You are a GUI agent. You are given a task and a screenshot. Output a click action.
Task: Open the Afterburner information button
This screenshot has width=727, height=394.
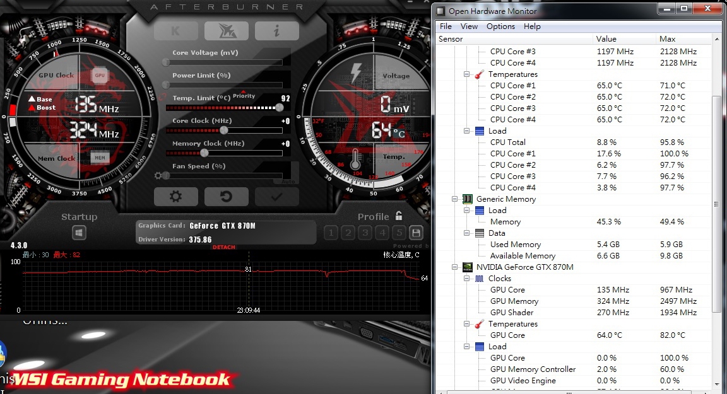(x=277, y=31)
